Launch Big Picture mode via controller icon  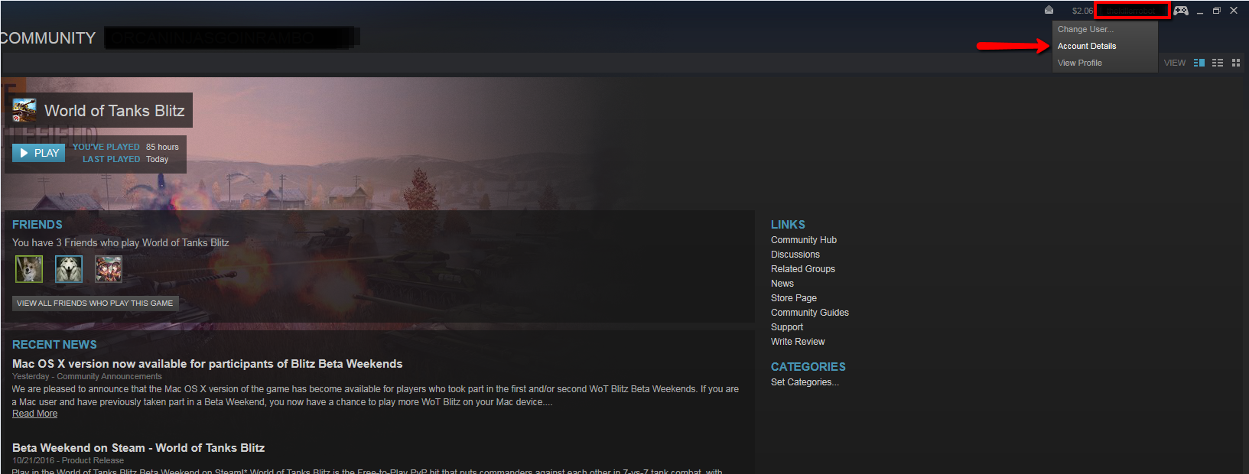click(1181, 11)
